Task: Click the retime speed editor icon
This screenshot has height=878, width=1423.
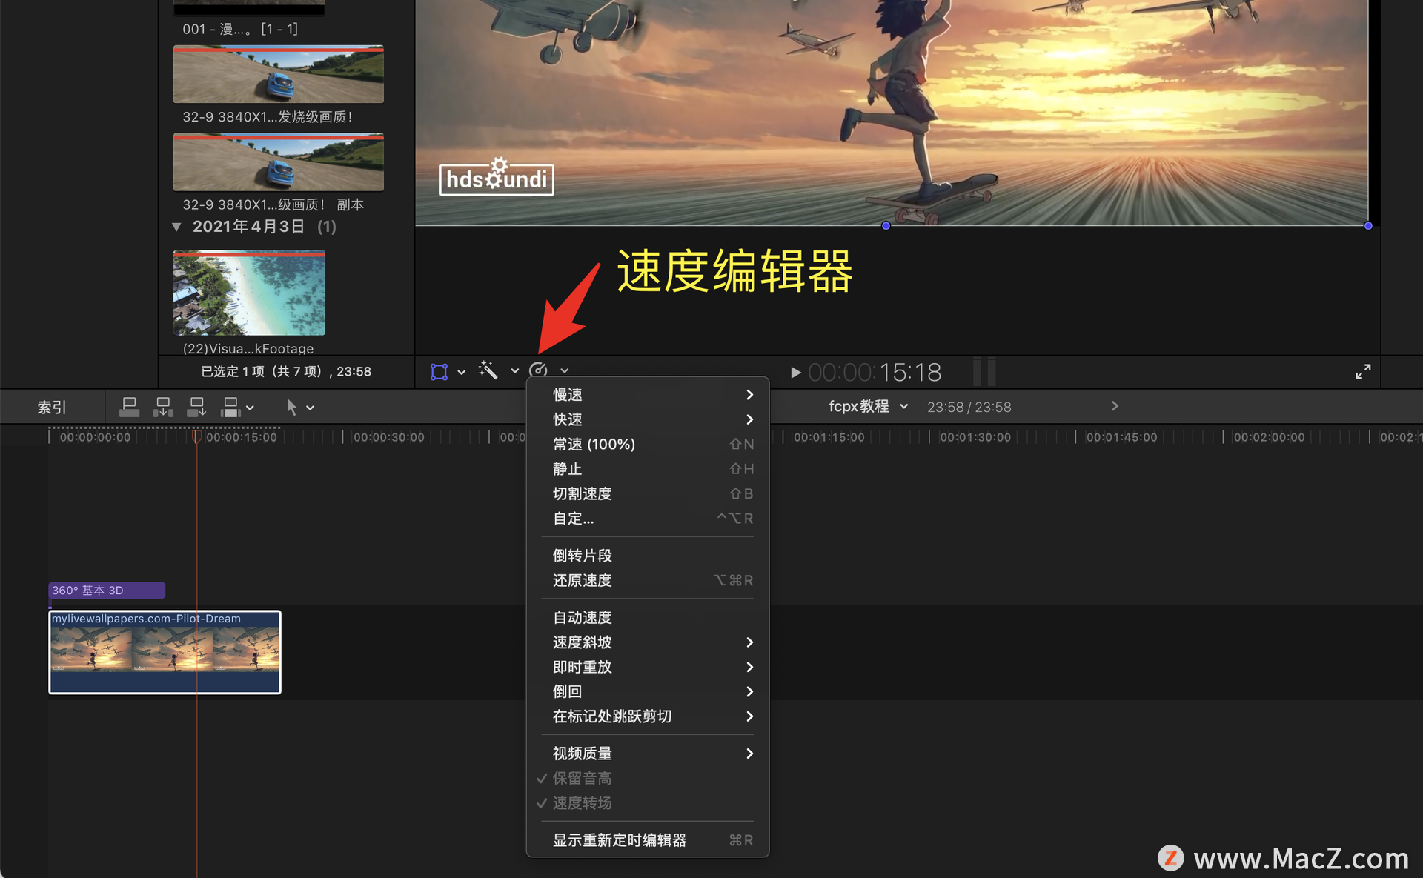Action: coord(539,370)
